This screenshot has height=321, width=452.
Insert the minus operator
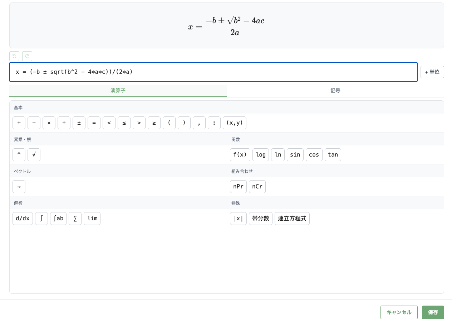tap(34, 123)
